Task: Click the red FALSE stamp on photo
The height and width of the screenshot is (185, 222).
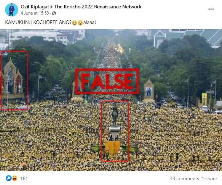Action: pyautogui.click(x=107, y=81)
